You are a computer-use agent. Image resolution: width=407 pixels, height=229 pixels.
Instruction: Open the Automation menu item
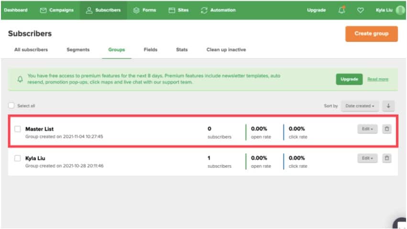click(218, 10)
